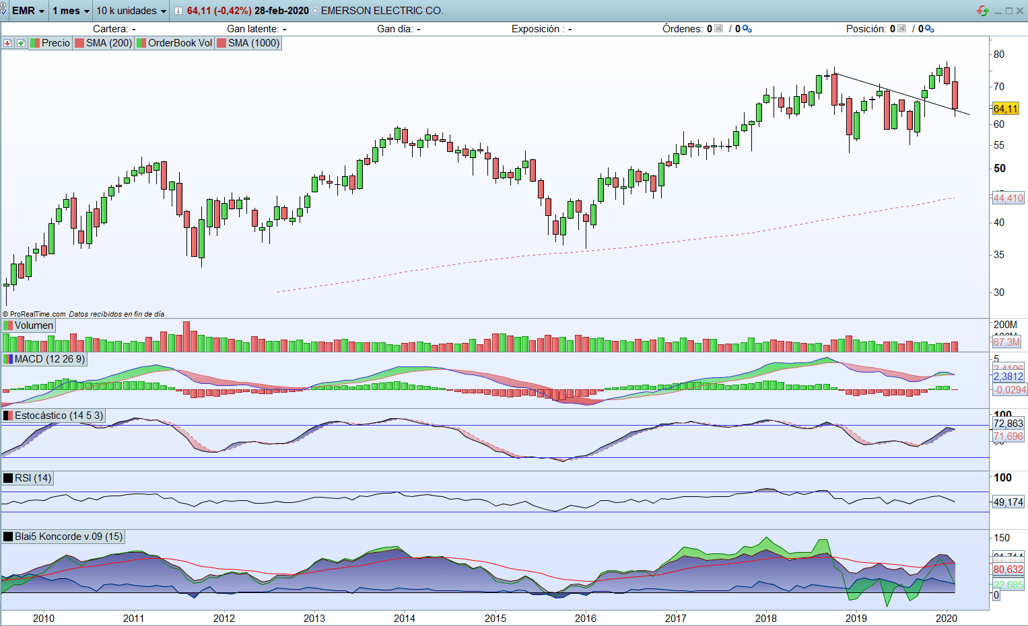The height and width of the screenshot is (626, 1028).
Task: Click the Órdenes label
Action: click(x=683, y=29)
